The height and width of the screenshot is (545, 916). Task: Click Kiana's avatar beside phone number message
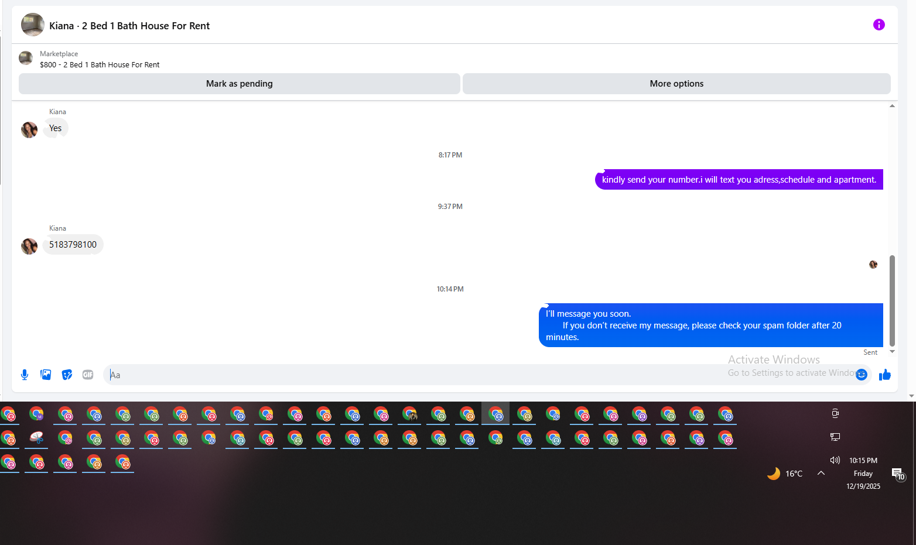29,246
